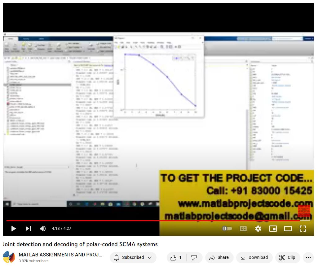
Task: Mute the video volume
Action: [42, 229]
